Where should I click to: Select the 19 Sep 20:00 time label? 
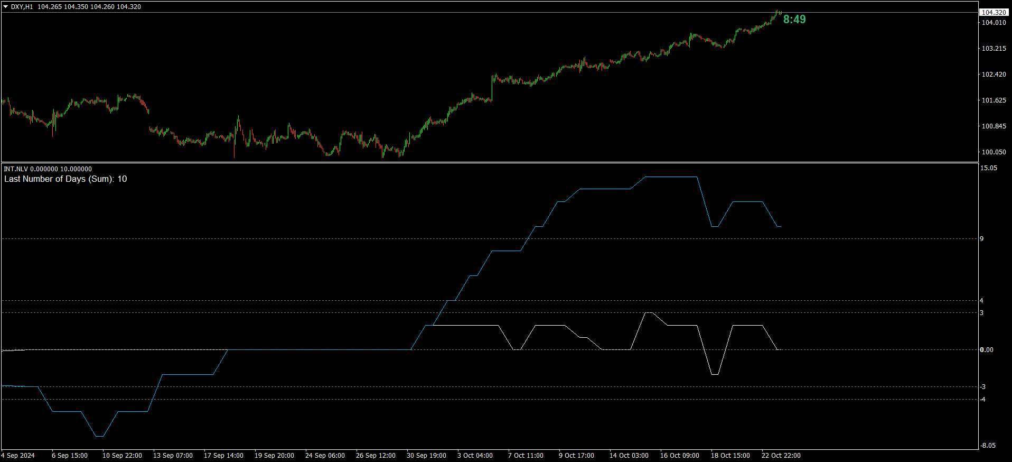[274, 456]
